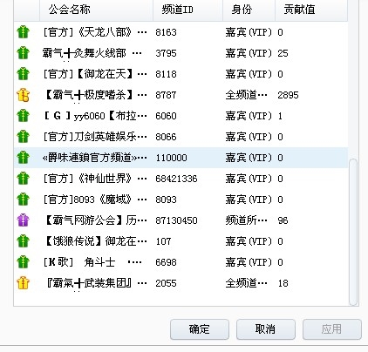The width and height of the screenshot is (368, 352).
Task: Select the 爵味連鎖官方频道 row
Action: coord(181,158)
